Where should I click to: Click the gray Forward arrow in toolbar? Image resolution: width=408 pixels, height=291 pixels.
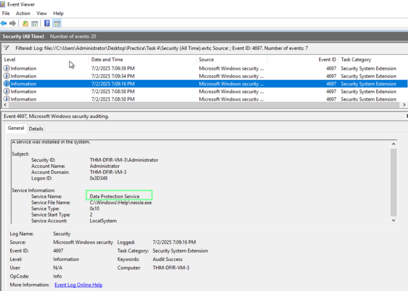(12, 23)
